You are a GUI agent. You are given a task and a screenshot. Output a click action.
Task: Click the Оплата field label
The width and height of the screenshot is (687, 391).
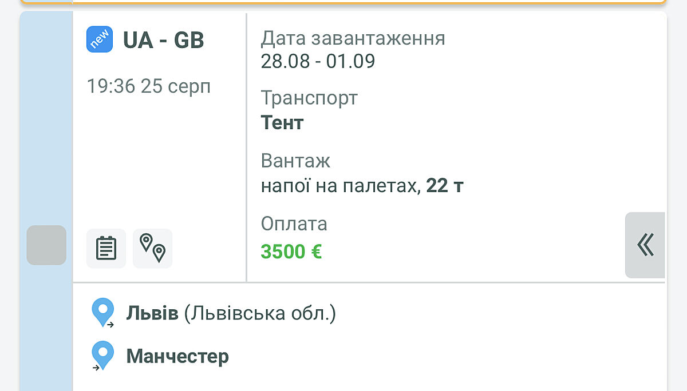point(294,224)
